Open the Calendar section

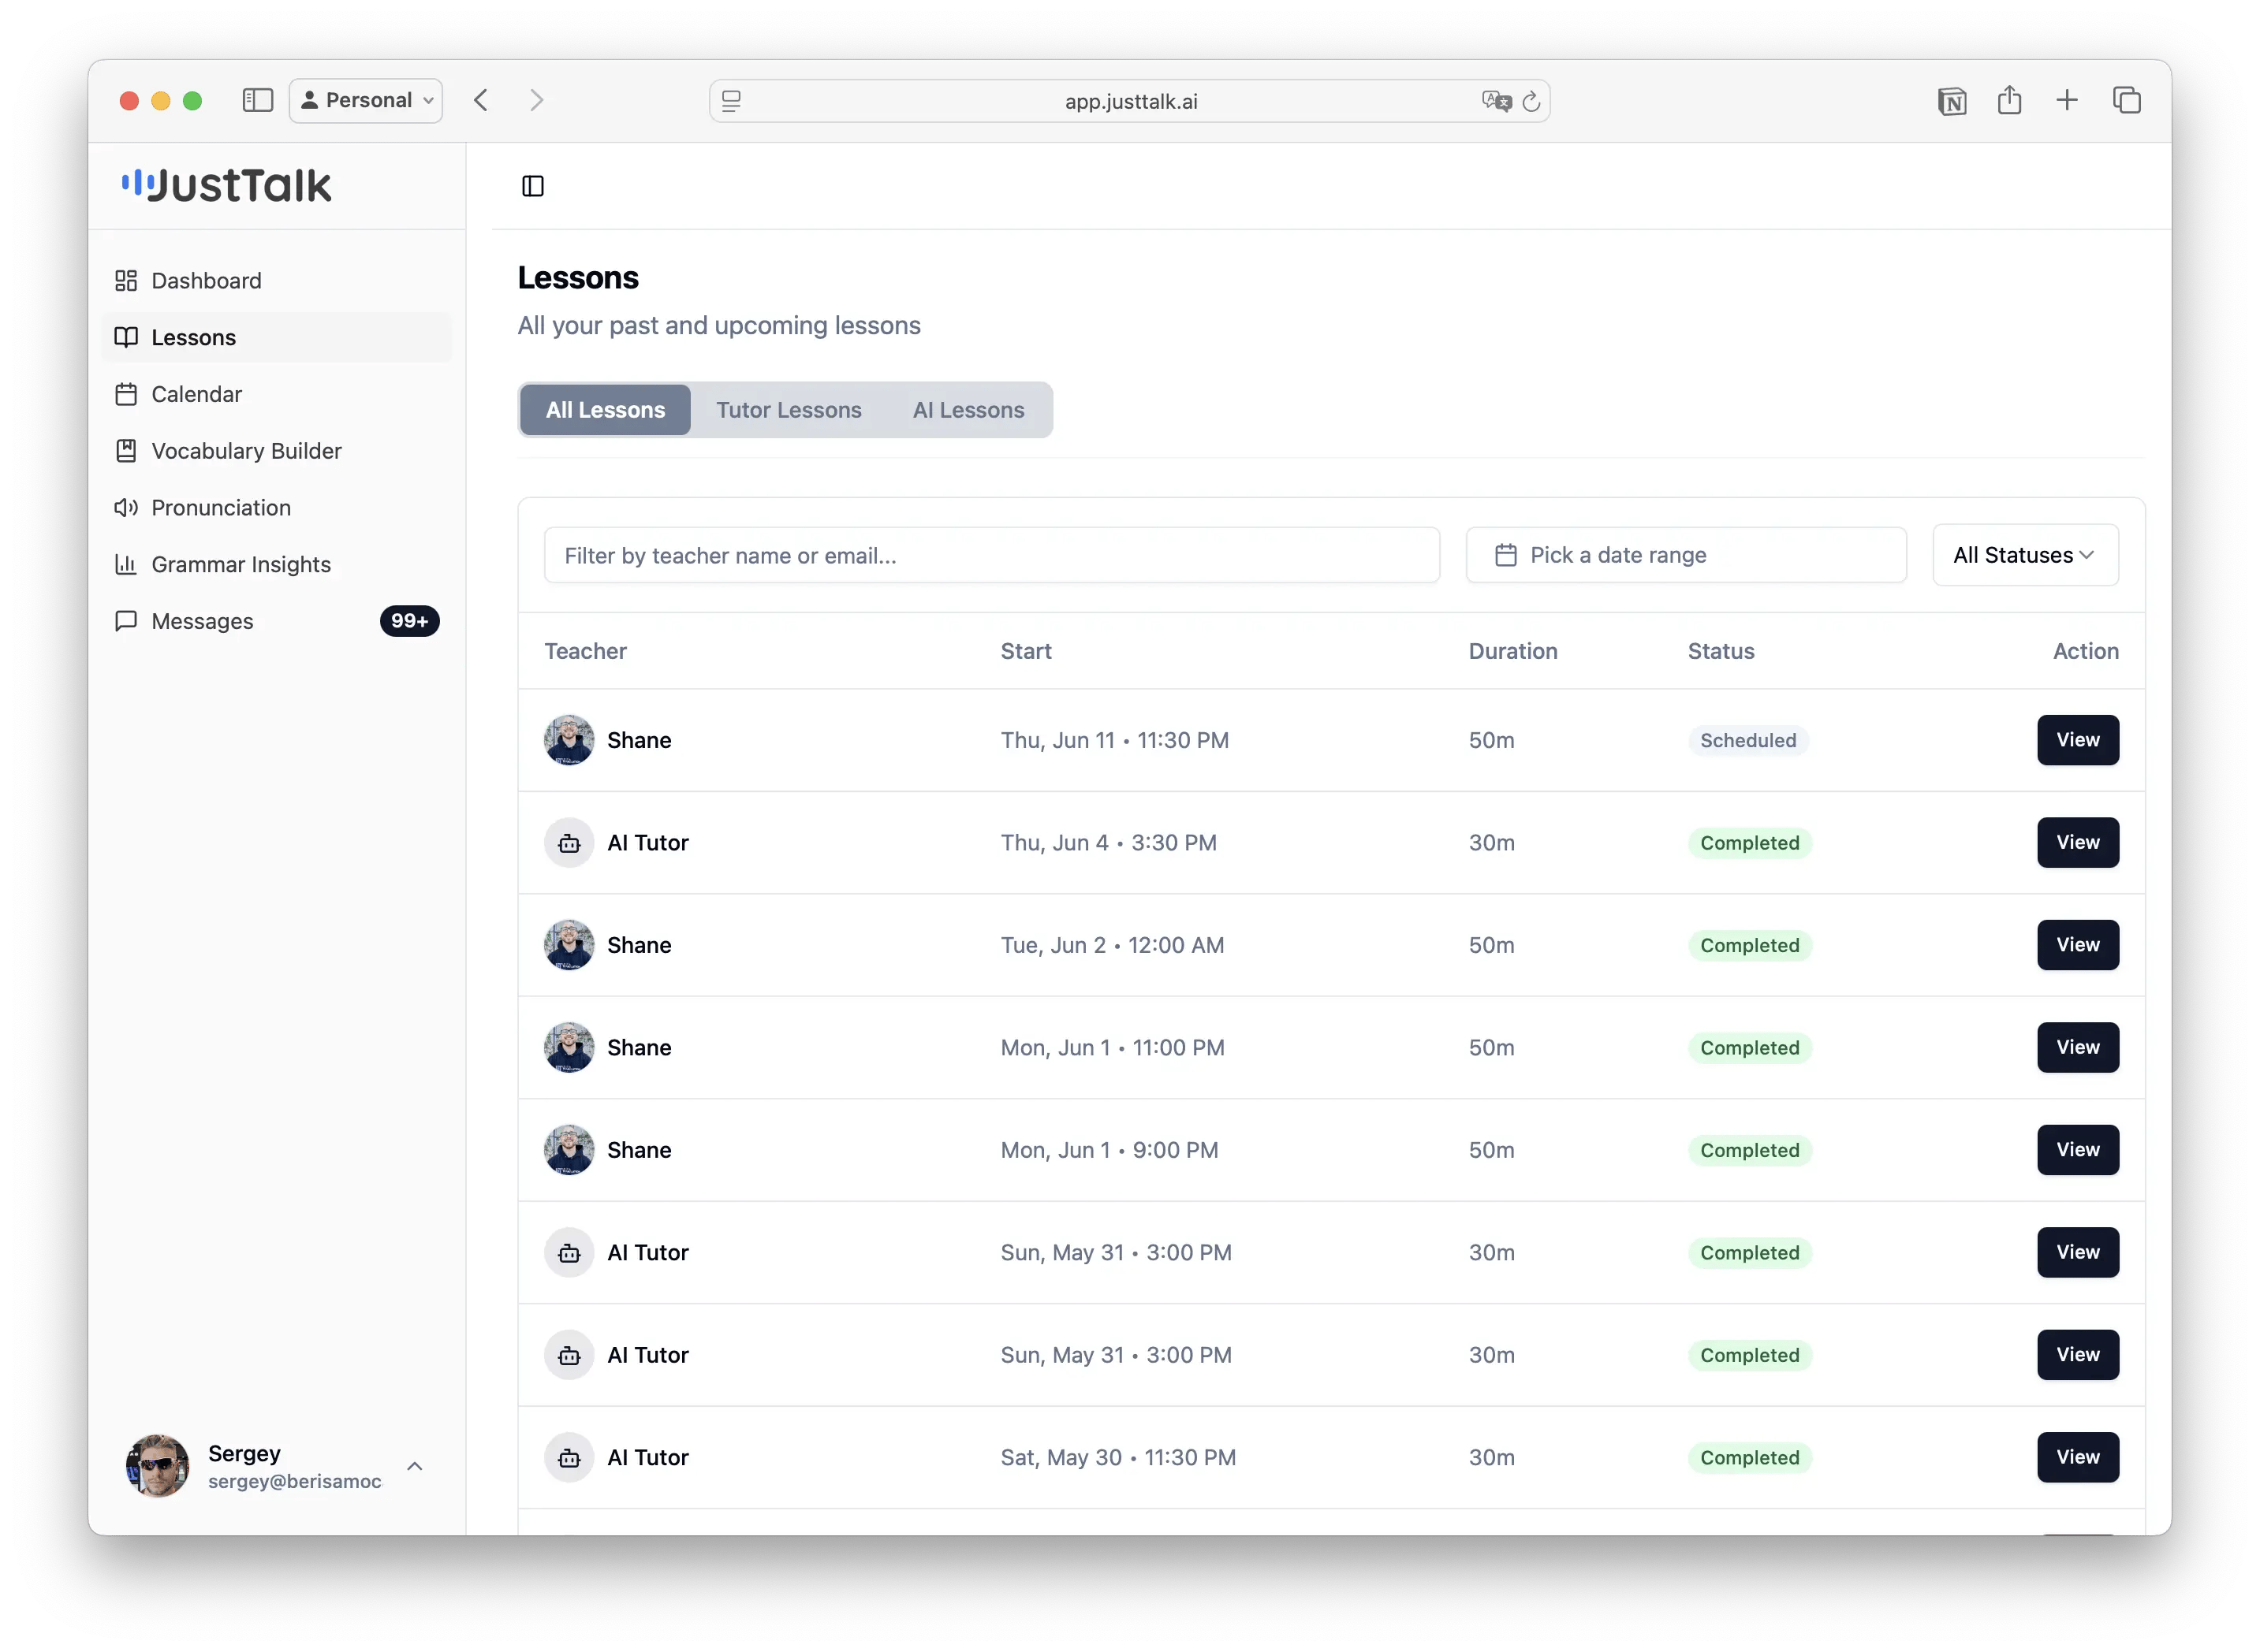click(x=277, y=394)
